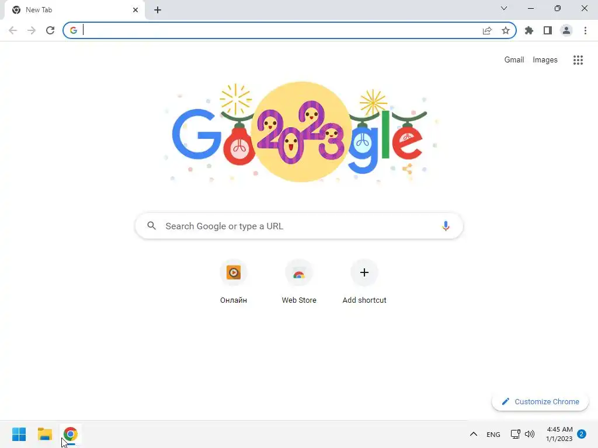
Task: Open a new tab with plus button
Action: (158, 10)
